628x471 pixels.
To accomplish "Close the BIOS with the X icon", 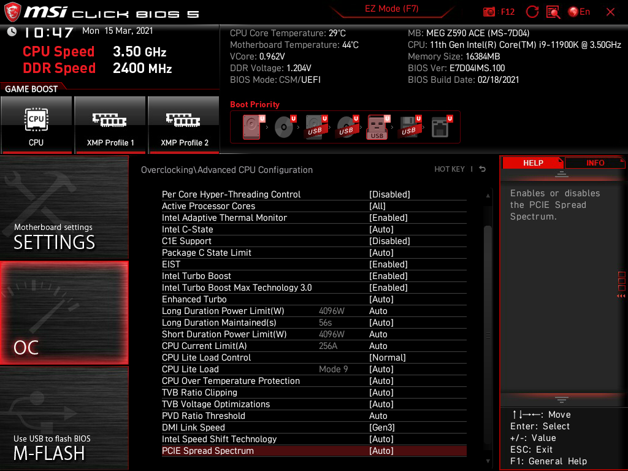I will [610, 12].
